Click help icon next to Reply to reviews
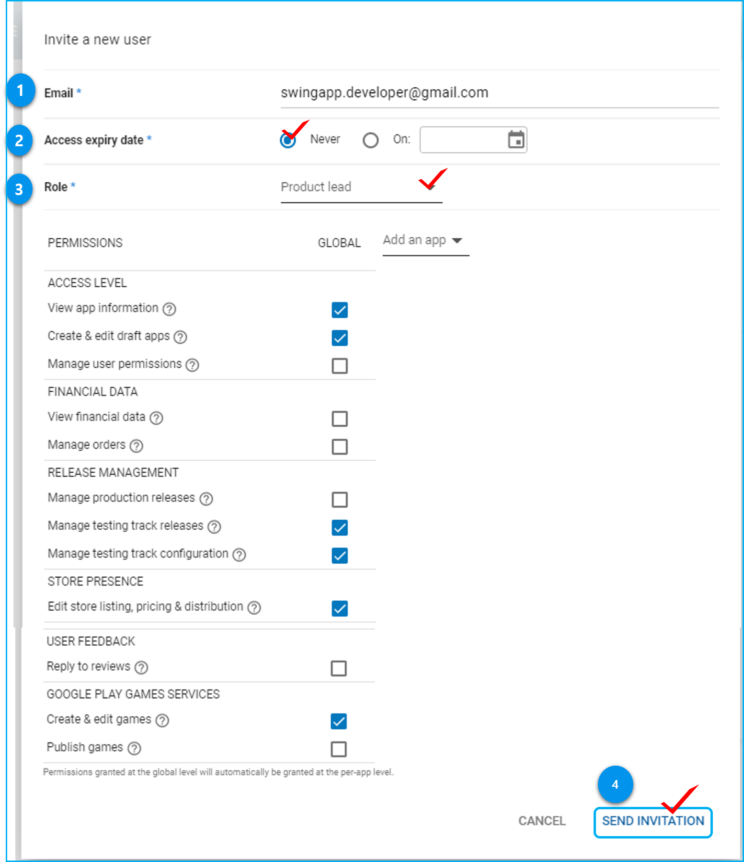Image resolution: width=744 pixels, height=862 pixels. (x=141, y=667)
